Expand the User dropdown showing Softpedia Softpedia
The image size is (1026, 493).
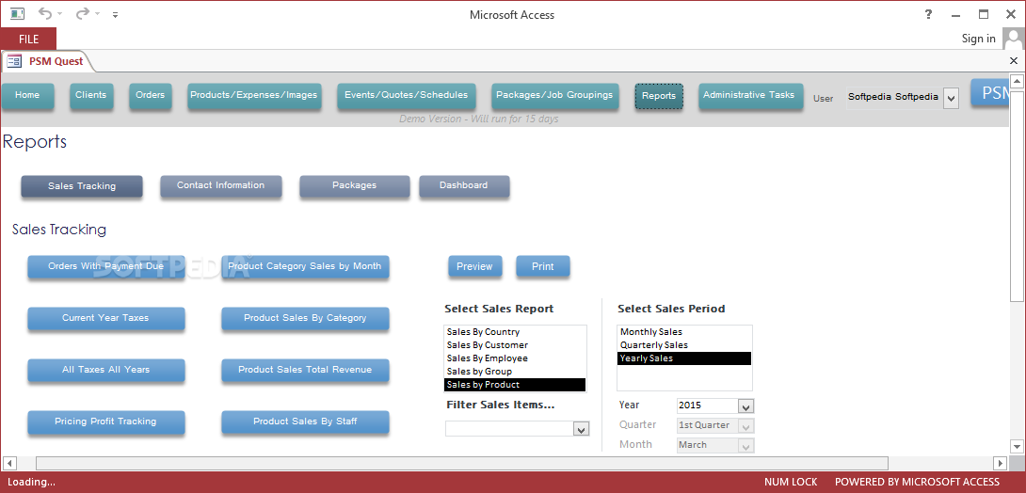pos(952,99)
